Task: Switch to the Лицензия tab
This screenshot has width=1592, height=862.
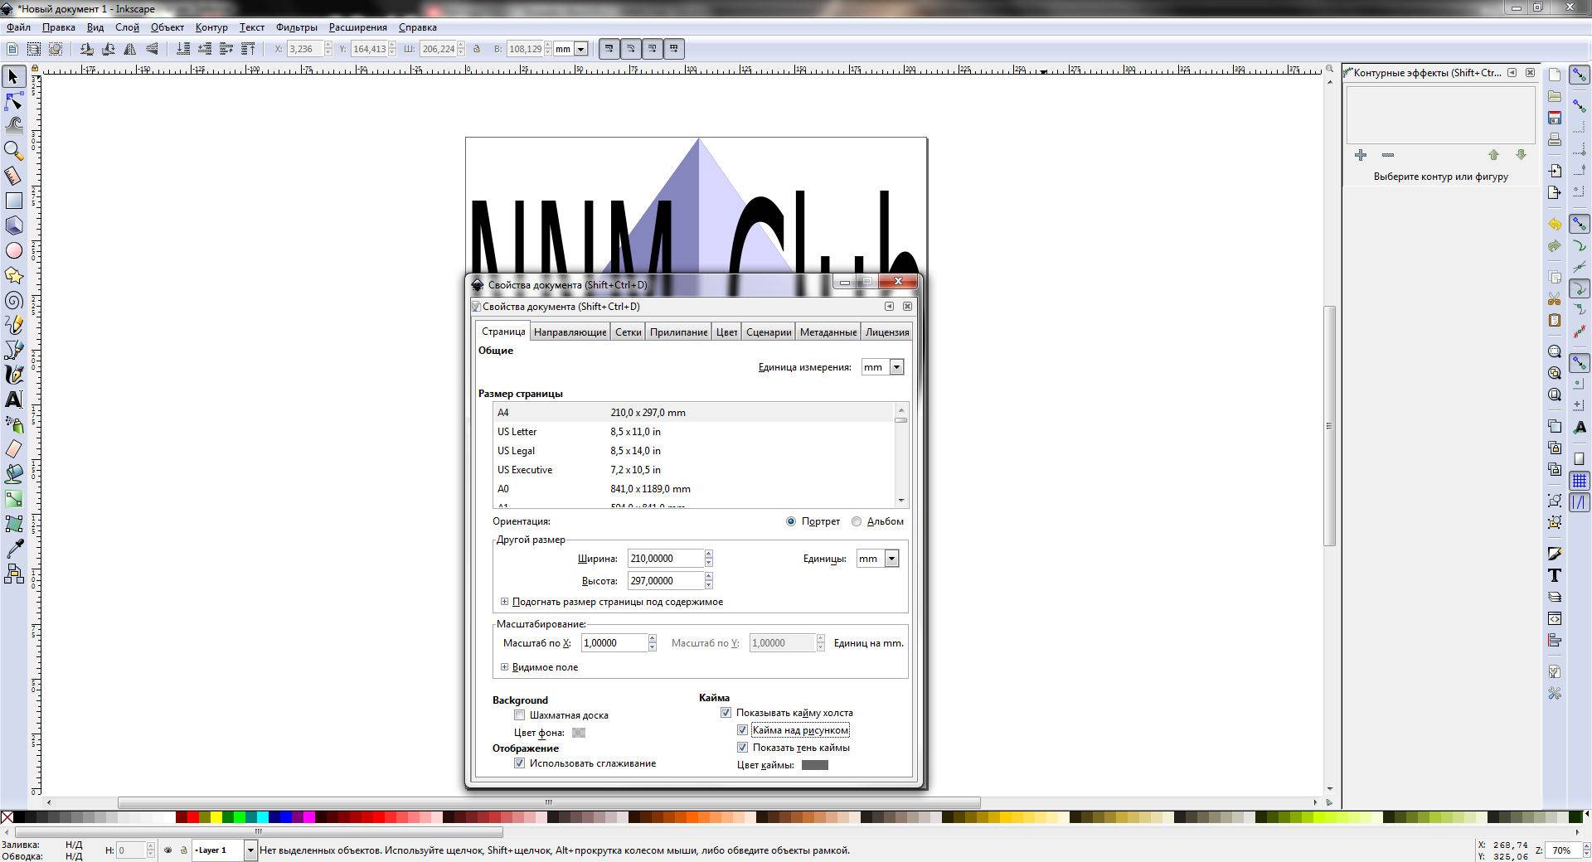Action: [x=886, y=332]
